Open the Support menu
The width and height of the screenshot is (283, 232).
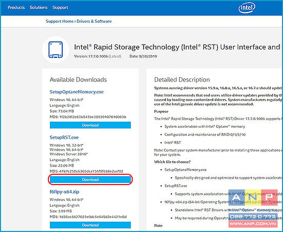click(x=60, y=8)
